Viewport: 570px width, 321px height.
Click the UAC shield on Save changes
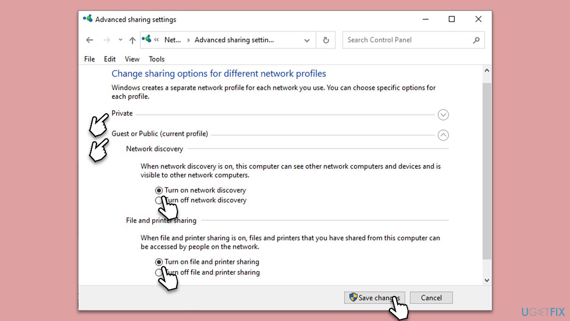(x=354, y=297)
